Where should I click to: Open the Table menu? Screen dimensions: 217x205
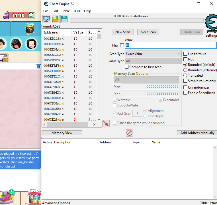66,11
